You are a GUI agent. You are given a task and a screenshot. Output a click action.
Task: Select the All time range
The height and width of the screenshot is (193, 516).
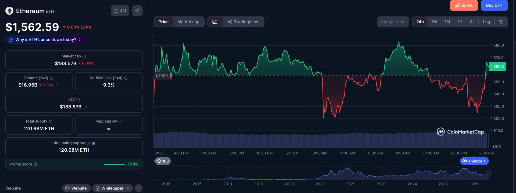[x=472, y=22]
